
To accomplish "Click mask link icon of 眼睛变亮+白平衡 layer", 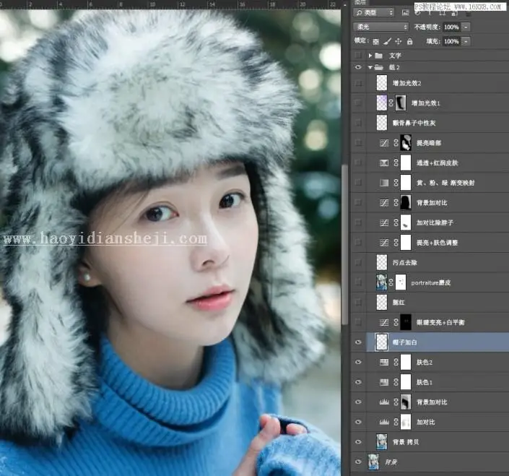I will (x=396, y=322).
